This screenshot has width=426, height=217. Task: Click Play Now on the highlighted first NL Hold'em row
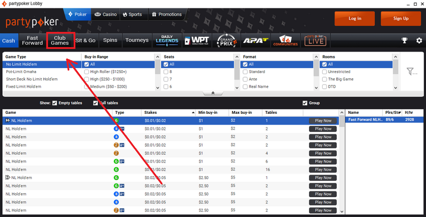tap(323, 121)
